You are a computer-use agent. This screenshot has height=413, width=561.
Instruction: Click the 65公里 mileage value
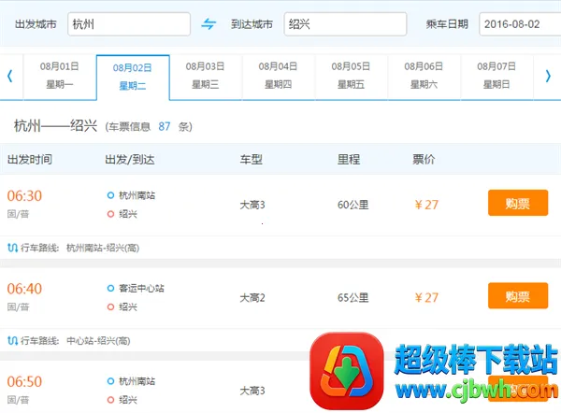[x=352, y=297]
